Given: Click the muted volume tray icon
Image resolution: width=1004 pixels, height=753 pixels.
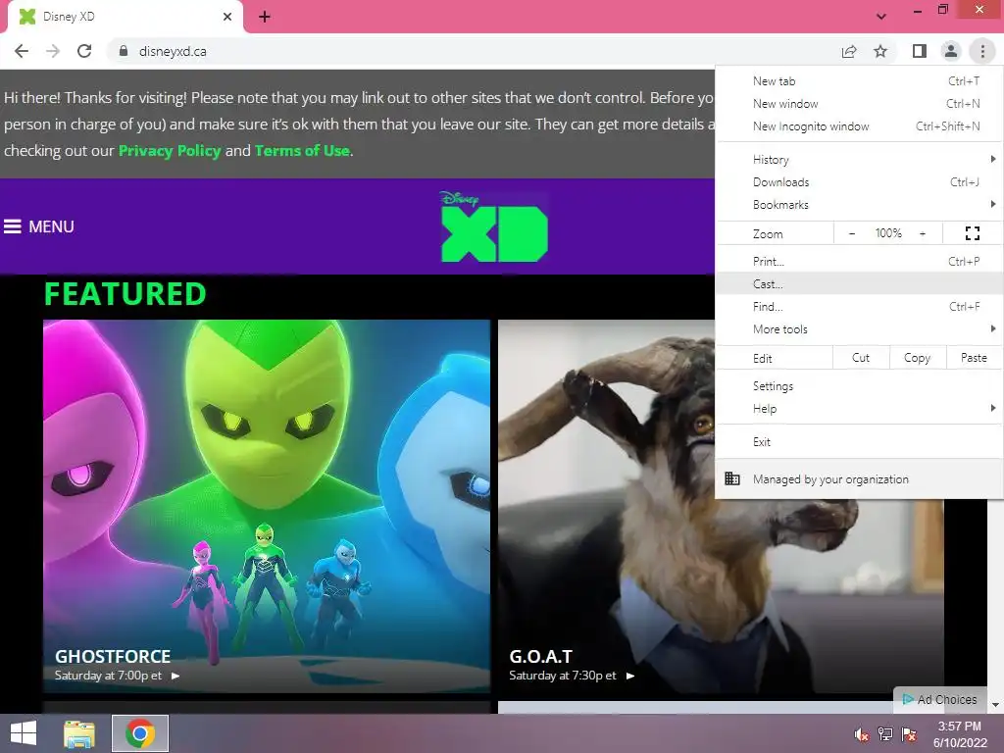Looking at the screenshot, I should coord(862,734).
